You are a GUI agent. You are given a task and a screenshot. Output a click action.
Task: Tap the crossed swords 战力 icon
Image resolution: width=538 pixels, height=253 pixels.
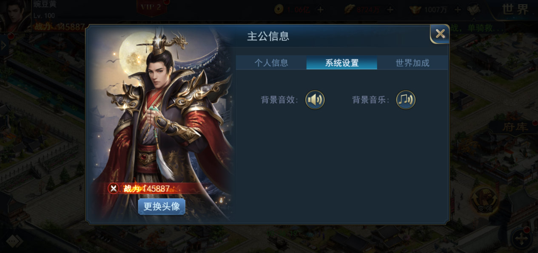tap(114, 188)
